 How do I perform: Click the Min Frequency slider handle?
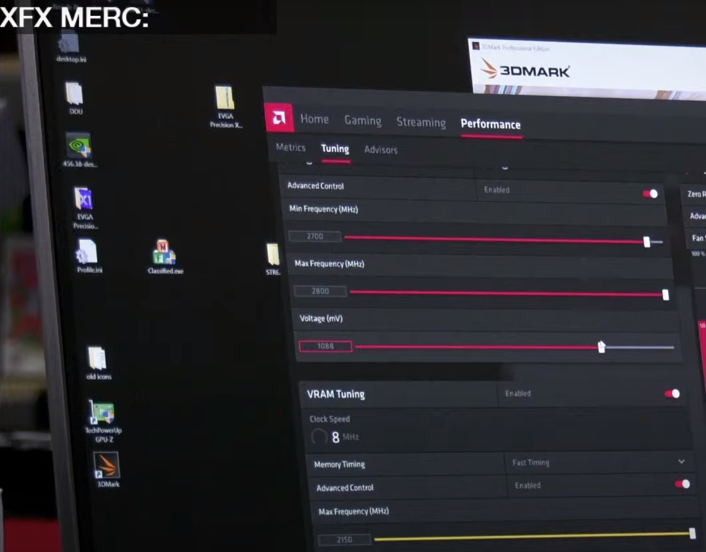pyautogui.click(x=647, y=242)
